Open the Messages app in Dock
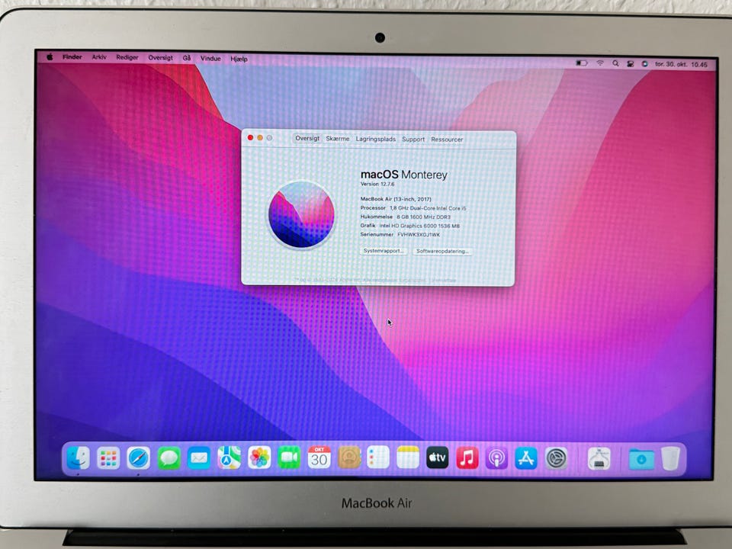732x549 pixels. pos(169,458)
